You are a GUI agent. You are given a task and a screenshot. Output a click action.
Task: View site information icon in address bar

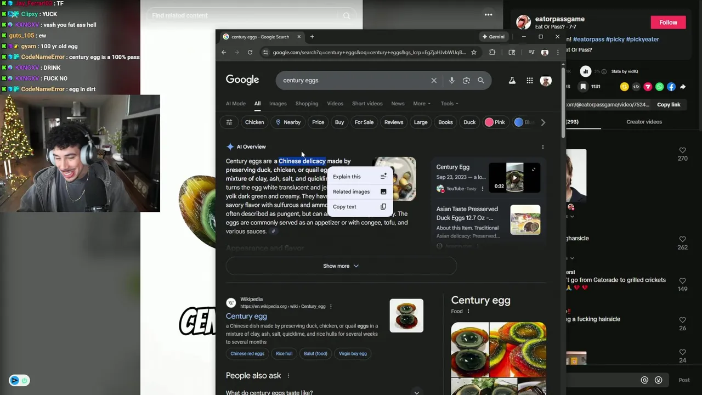coord(266,52)
